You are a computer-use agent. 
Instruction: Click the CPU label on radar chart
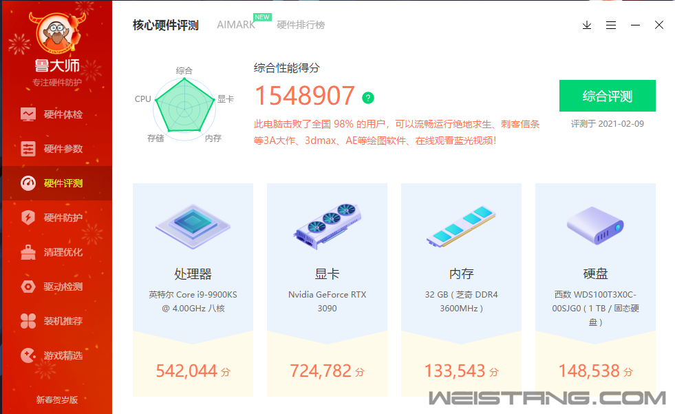click(x=143, y=99)
